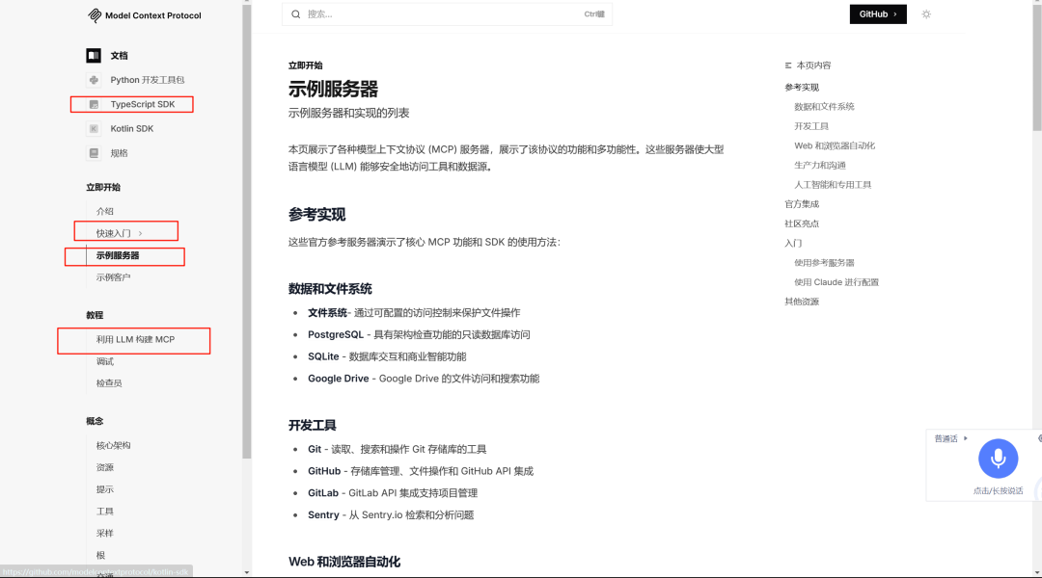Open Kotlin SDK link
Viewport: 1042px width, 578px height.
(131, 129)
